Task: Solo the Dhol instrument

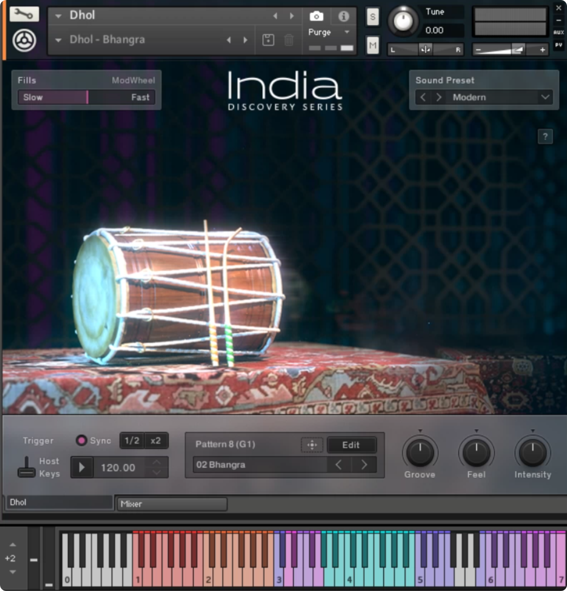Action: click(373, 17)
